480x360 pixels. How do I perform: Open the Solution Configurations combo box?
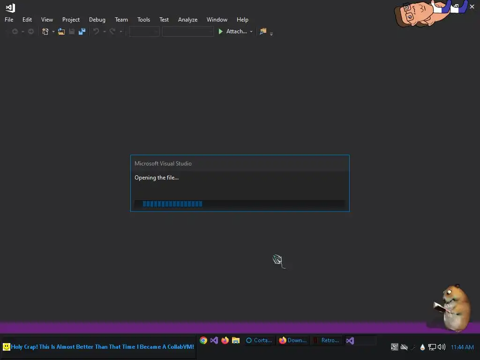click(144, 31)
